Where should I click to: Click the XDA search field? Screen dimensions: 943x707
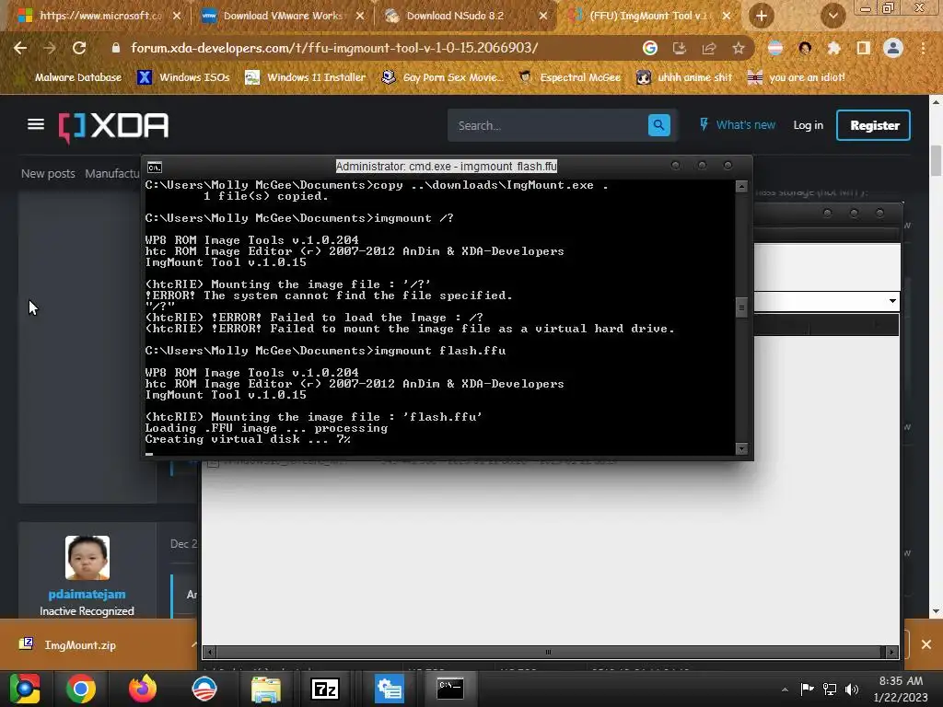(547, 125)
